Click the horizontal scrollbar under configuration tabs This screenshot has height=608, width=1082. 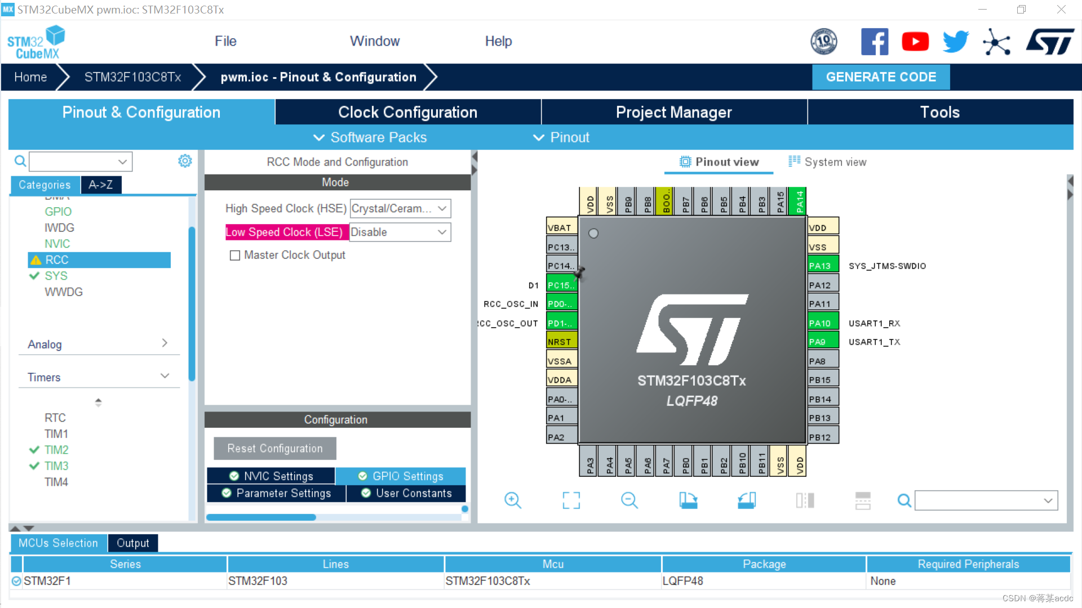[261, 517]
